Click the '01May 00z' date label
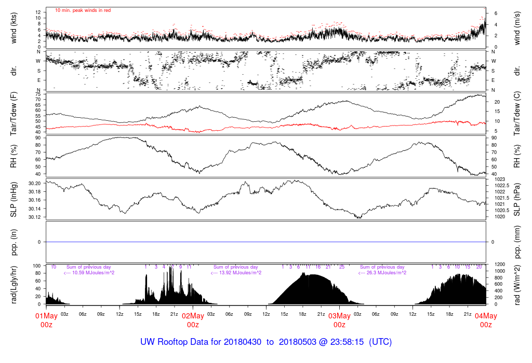 click(46, 320)
